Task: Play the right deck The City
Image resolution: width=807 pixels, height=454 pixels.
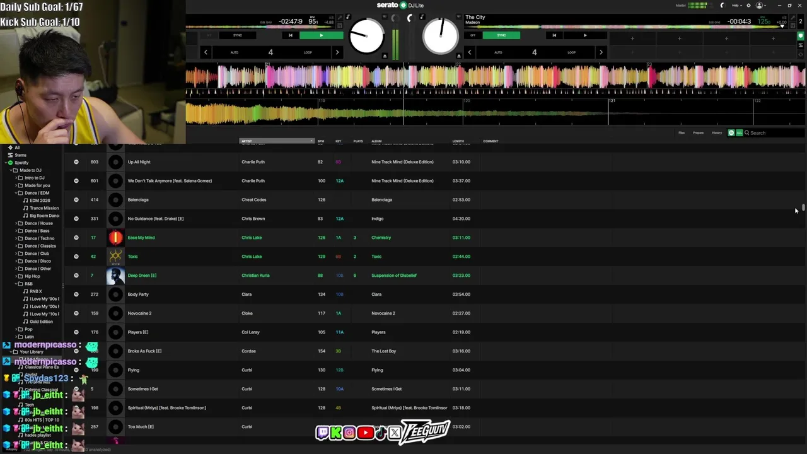Action: [x=585, y=35]
